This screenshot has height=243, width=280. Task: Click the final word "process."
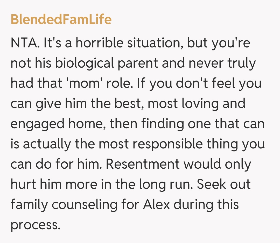35,225
